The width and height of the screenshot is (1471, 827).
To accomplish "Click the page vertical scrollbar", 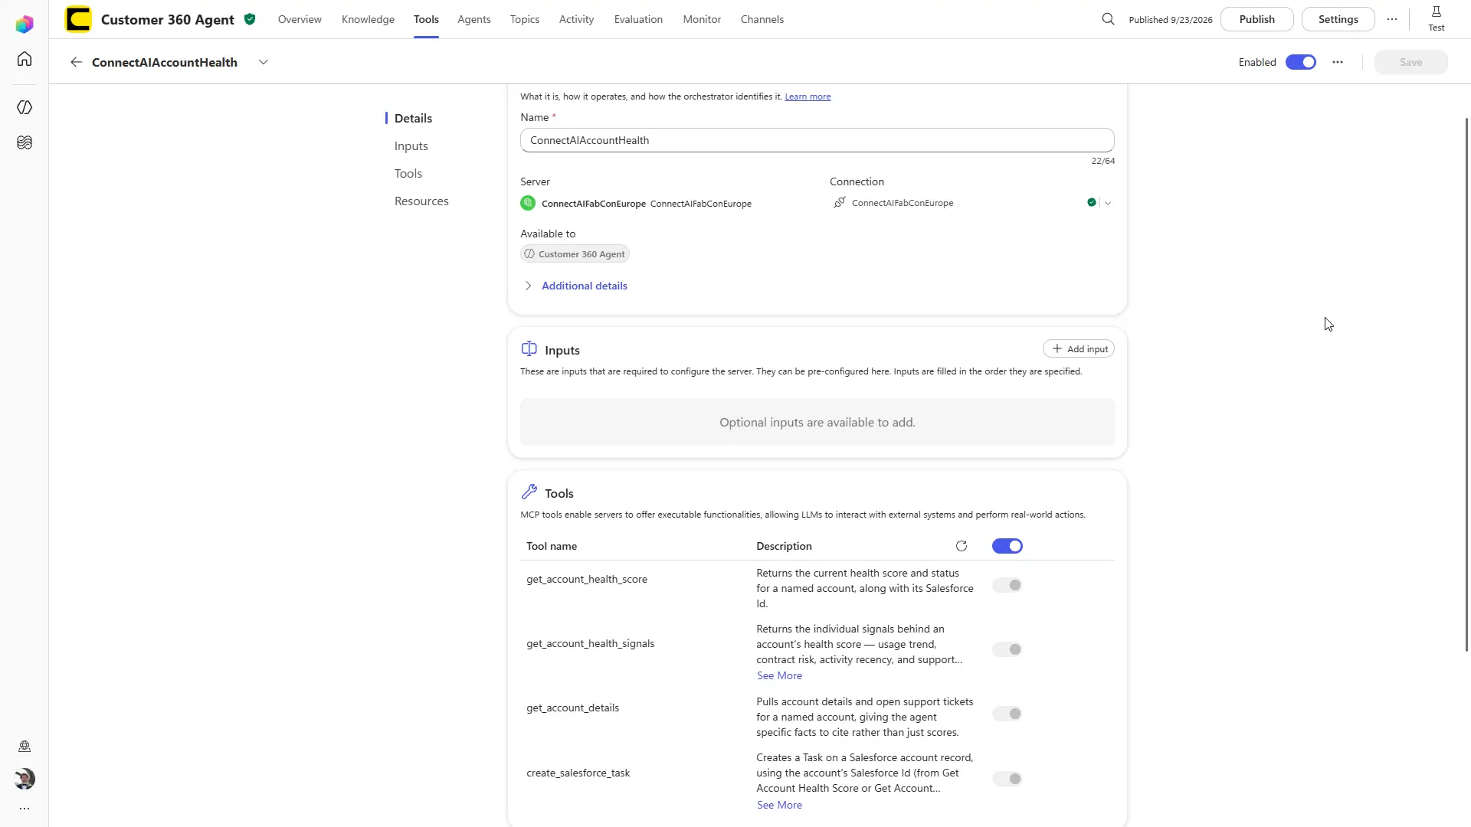I will 1466,384.
